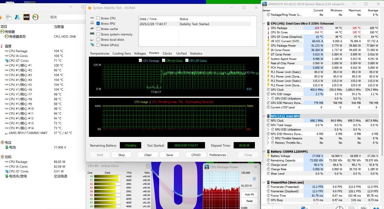This screenshot has height=209, width=384.
Task: Open the Statistics tab
Action: pyautogui.click(x=196, y=53)
